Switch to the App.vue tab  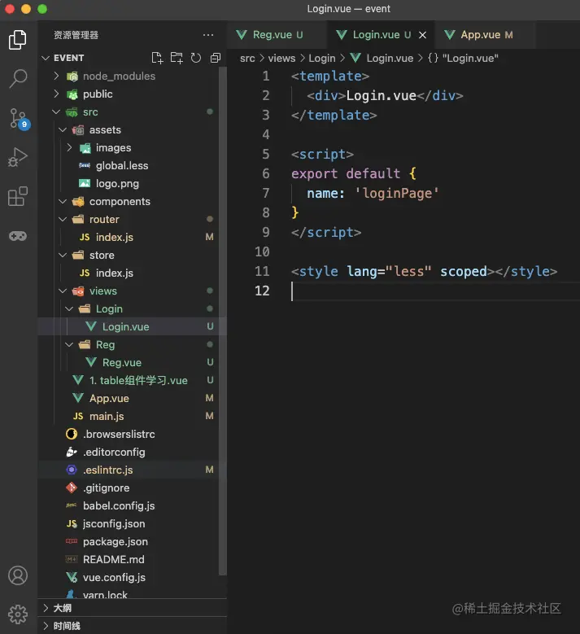(486, 35)
